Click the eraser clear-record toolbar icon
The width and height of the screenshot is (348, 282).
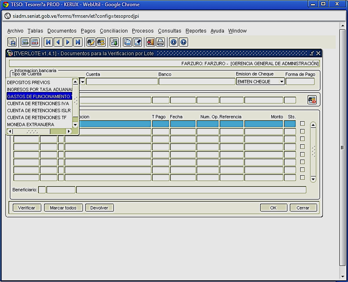(137, 42)
